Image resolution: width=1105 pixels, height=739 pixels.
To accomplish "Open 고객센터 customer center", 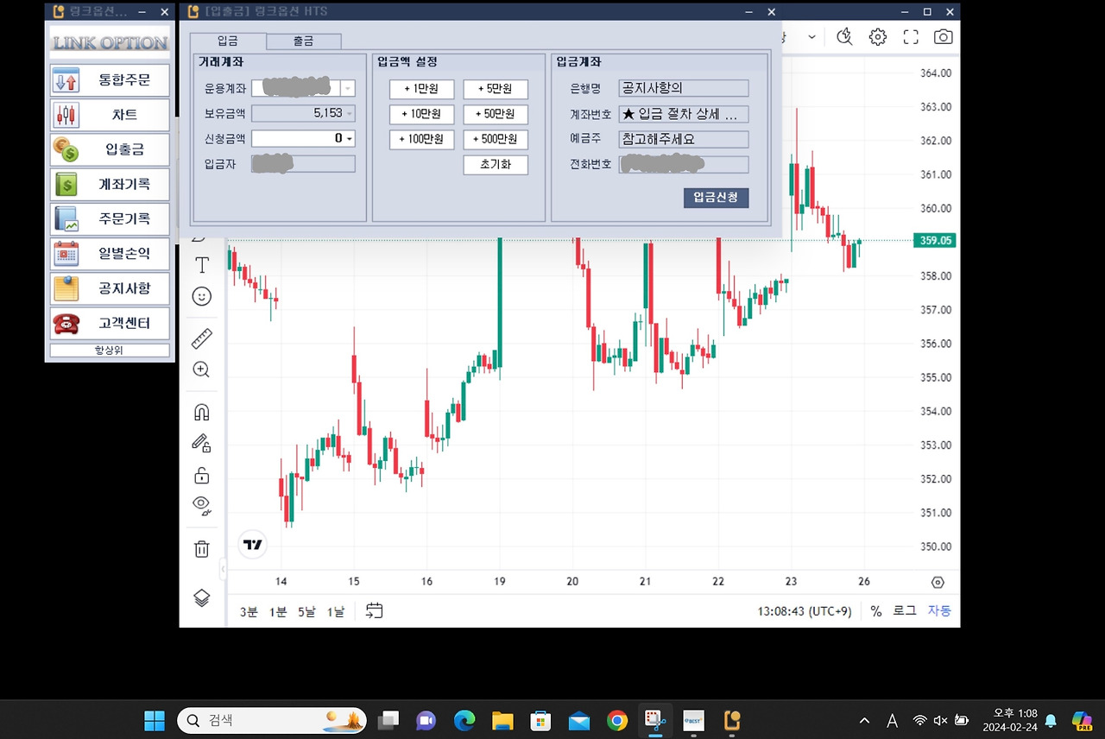I will click(x=110, y=323).
